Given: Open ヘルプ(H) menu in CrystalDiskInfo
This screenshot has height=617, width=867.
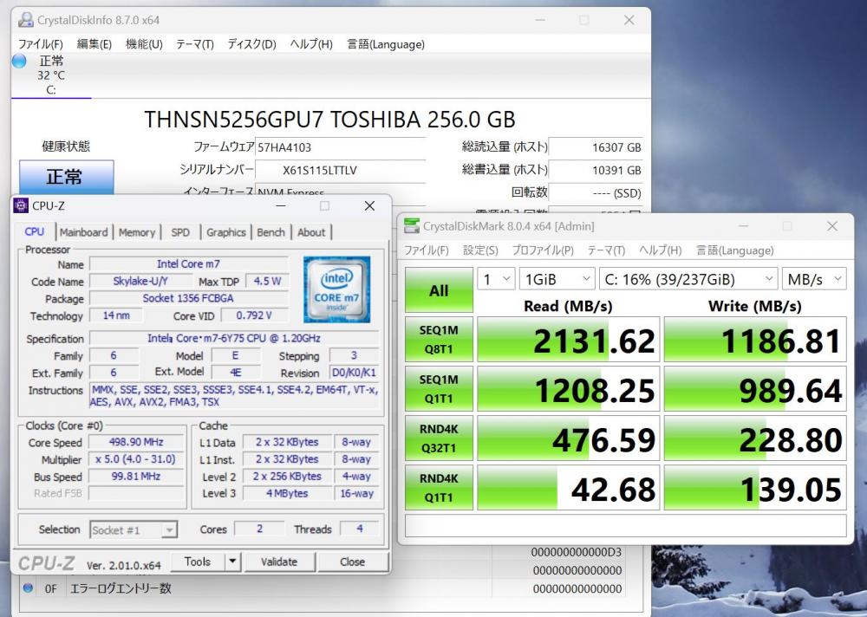Looking at the screenshot, I should point(311,44).
